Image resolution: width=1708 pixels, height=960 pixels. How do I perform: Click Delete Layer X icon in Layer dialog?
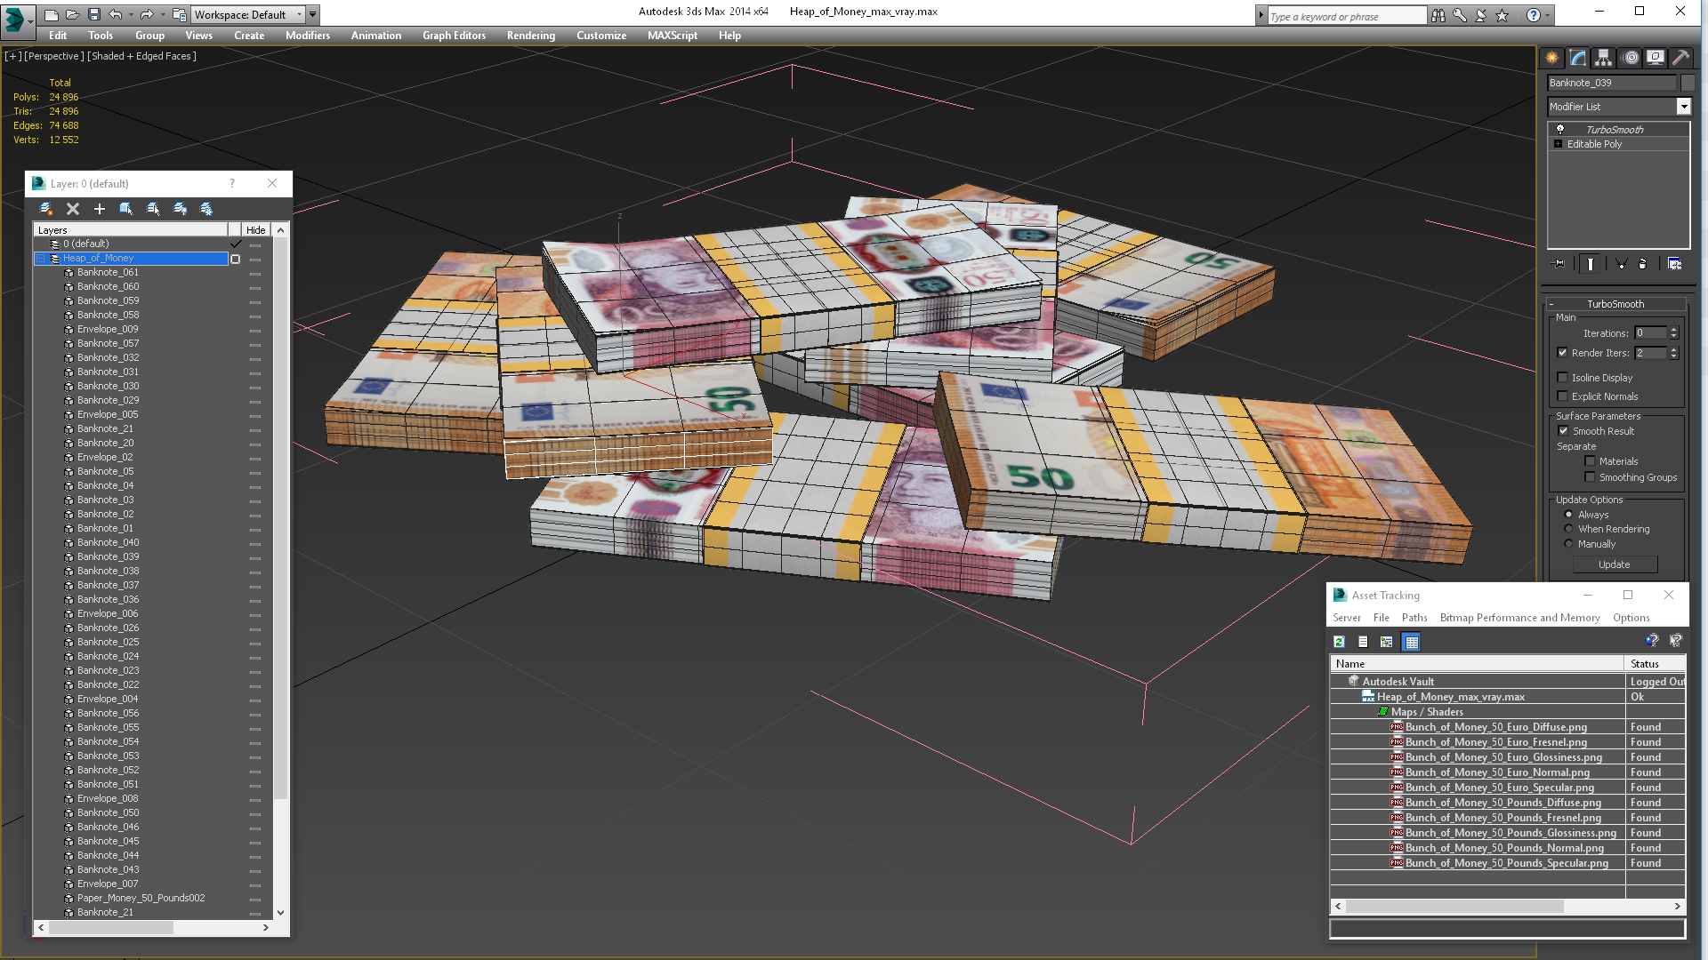pos(73,209)
